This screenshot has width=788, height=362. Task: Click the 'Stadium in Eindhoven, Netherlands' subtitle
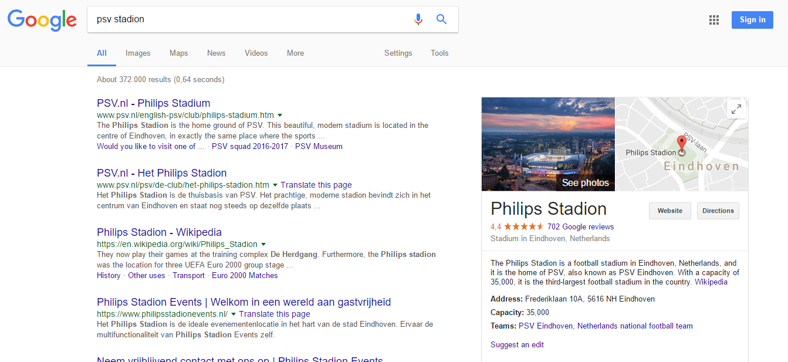point(550,239)
